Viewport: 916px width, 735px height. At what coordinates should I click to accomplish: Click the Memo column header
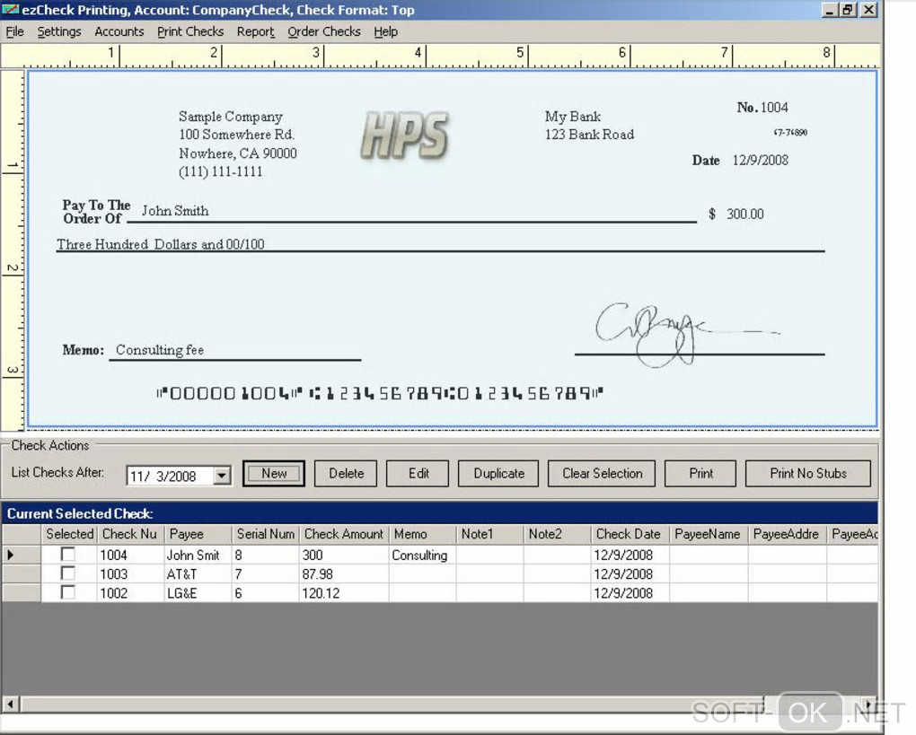(x=422, y=534)
